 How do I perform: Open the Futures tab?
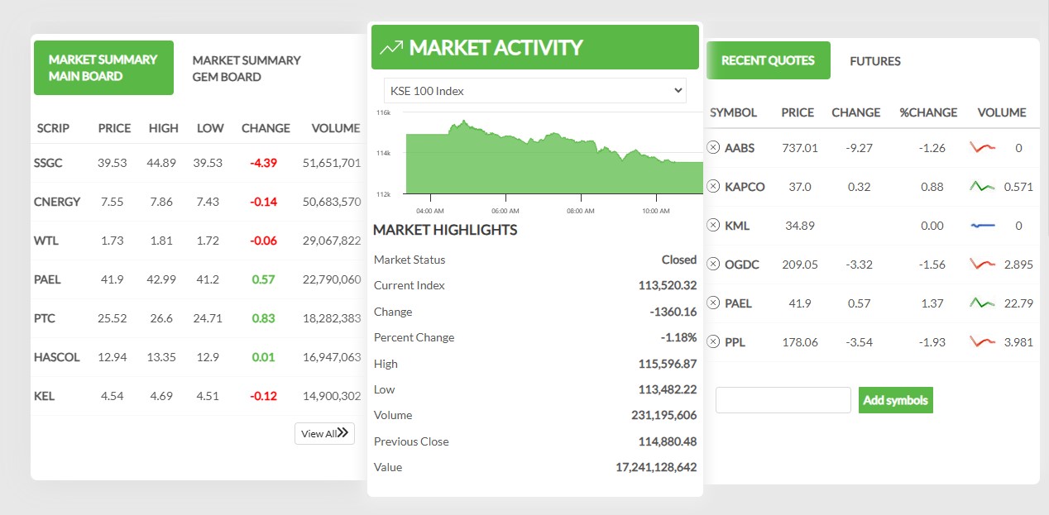(x=874, y=61)
